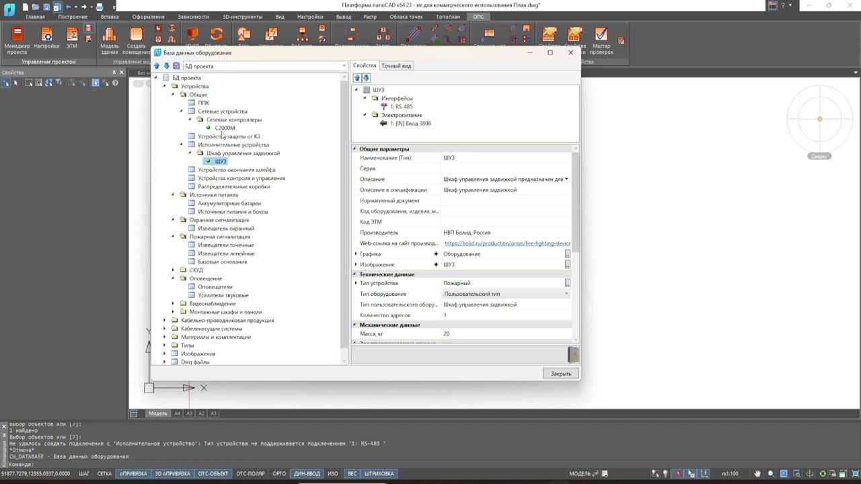Screen dimensions: 861x484
Task: Switch to the Точный вид tab
Action: coord(396,66)
